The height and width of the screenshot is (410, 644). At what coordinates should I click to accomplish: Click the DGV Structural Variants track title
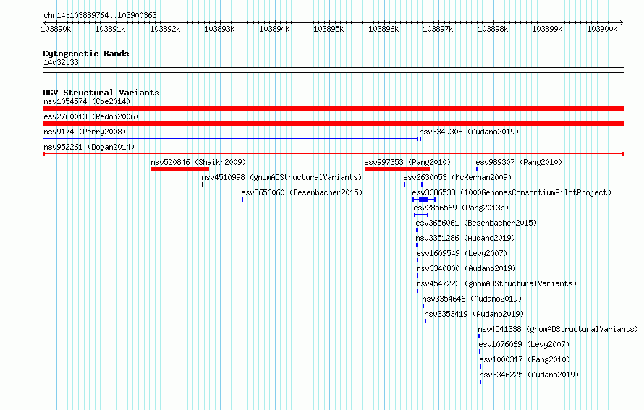(x=101, y=93)
